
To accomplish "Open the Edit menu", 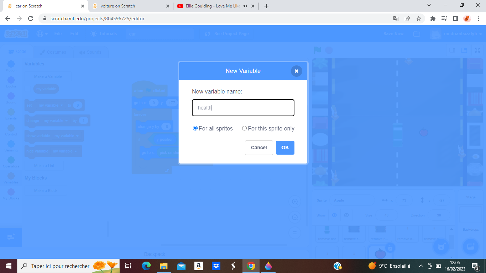I will (74, 34).
